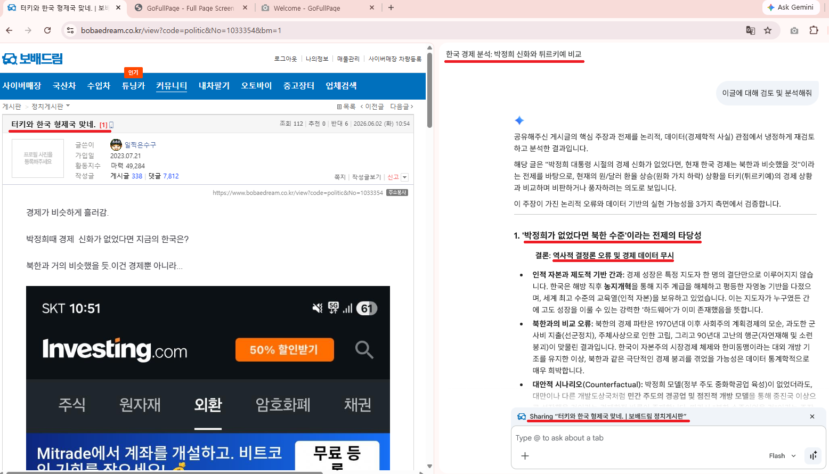Open author's 게시글 count 338
Screen dimensions: 829x474
click(137, 176)
